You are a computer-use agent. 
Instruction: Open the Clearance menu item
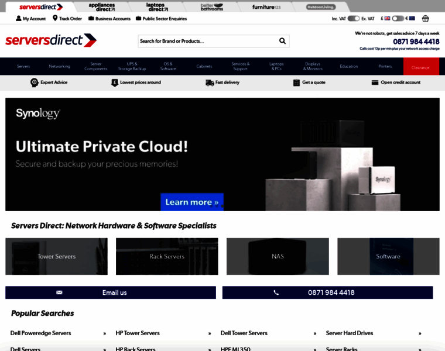(420, 67)
